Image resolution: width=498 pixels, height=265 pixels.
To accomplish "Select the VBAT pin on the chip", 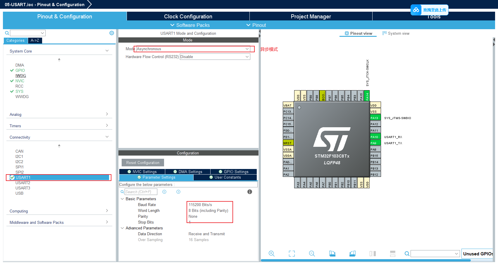I will (x=288, y=105).
